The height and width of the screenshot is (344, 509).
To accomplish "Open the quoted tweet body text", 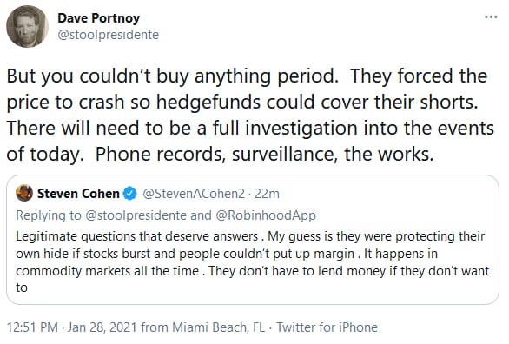I will pyautogui.click(x=252, y=261).
